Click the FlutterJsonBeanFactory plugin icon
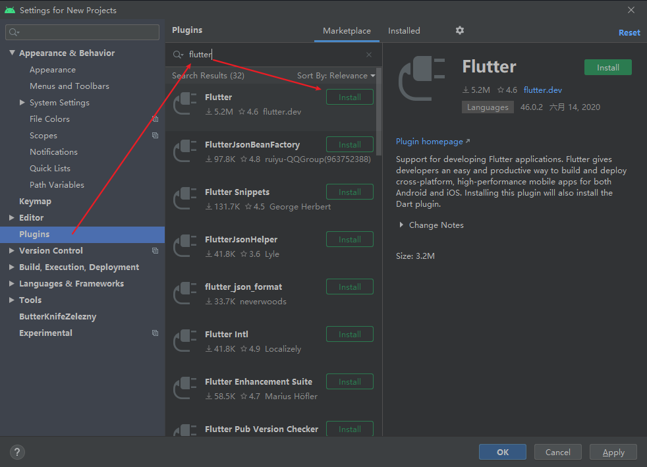This screenshot has height=467, width=647. point(185,151)
